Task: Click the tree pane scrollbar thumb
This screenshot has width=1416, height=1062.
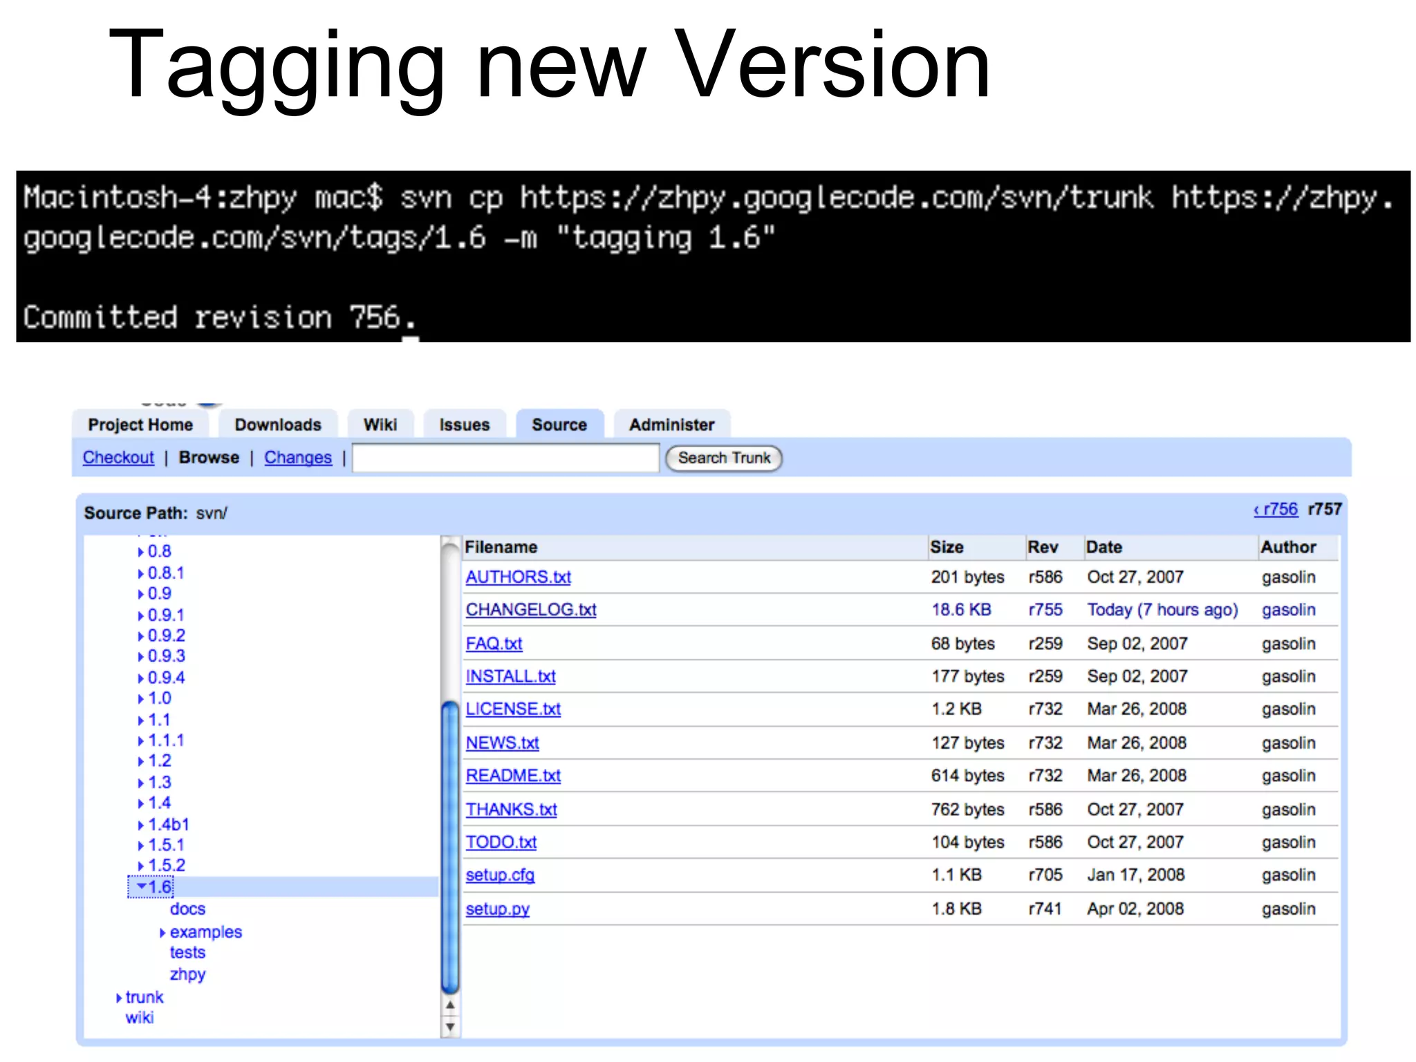Action: [x=450, y=847]
